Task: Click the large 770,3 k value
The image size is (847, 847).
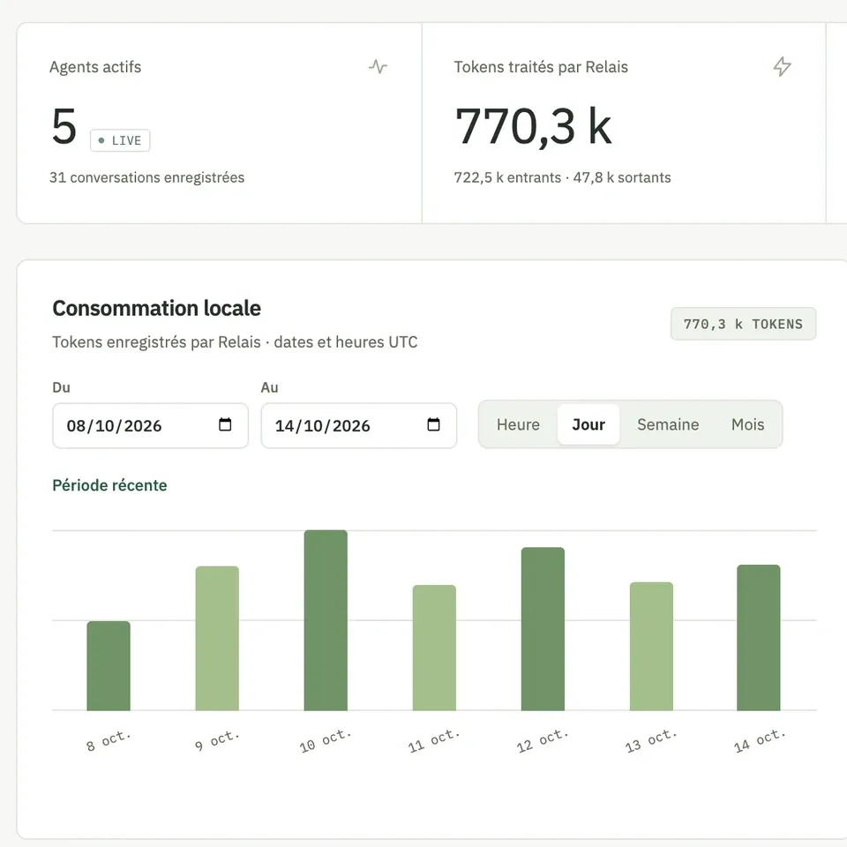Action: pos(533,126)
